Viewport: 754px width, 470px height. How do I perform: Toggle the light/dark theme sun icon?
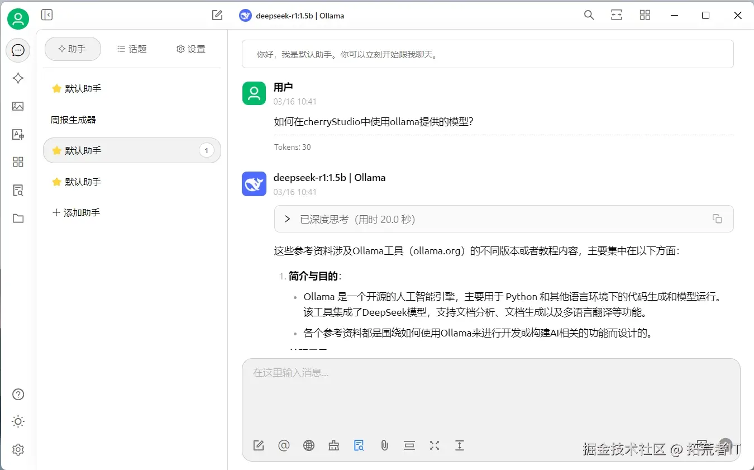coord(18,421)
